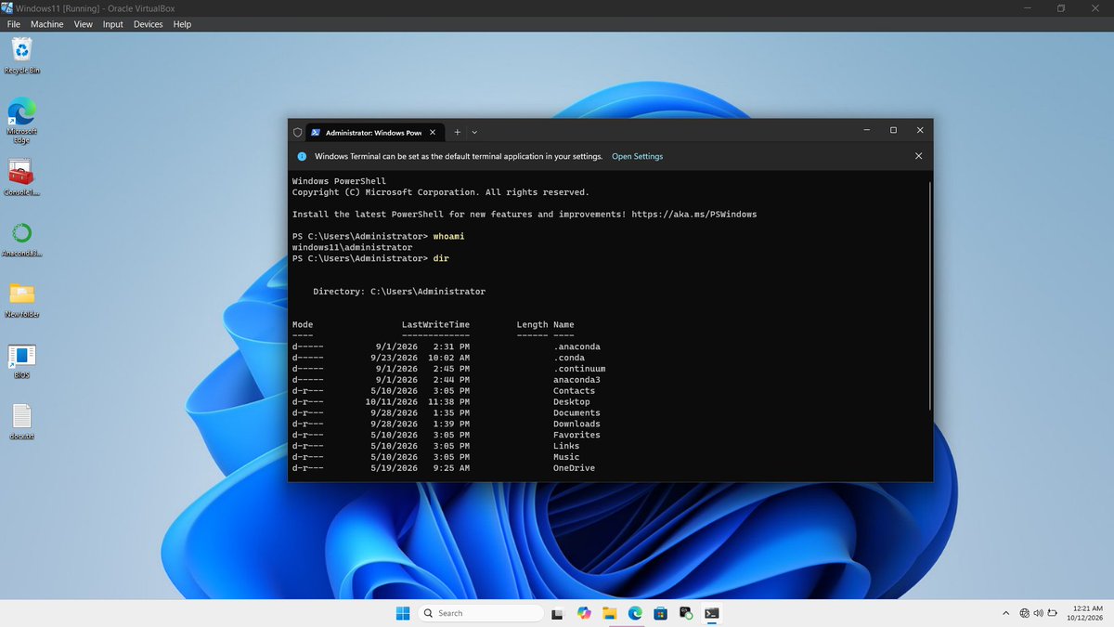1114x627 pixels.
Task: Select the docs.txt file on the desktop
Action: (x=22, y=423)
